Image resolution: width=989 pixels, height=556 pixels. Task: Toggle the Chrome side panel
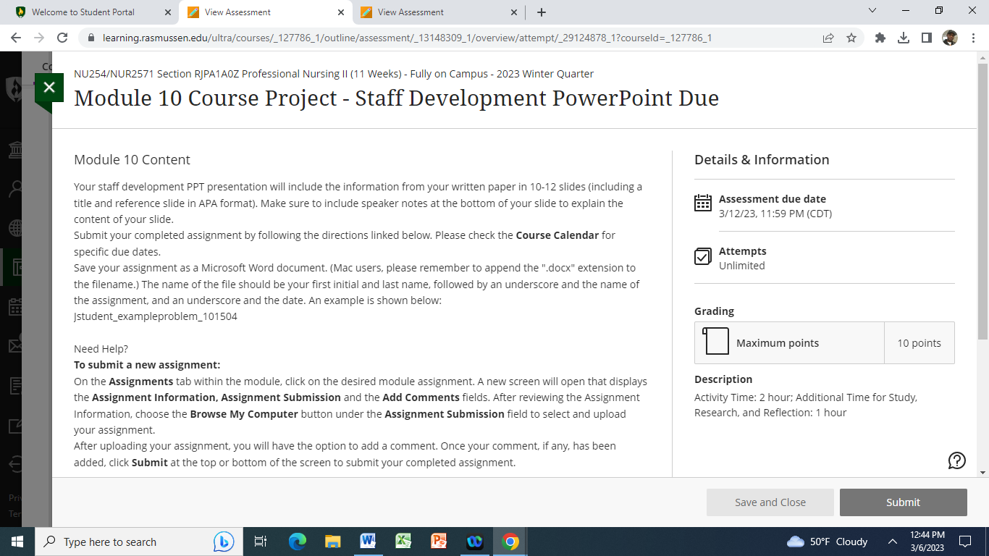(927, 38)
